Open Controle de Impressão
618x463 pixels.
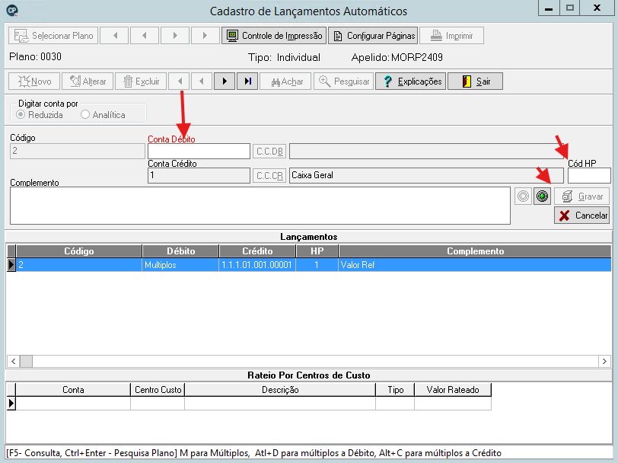point(274,36)
